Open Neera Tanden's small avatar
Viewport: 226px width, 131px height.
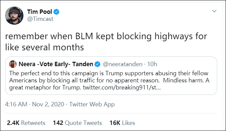click(13, 64)
